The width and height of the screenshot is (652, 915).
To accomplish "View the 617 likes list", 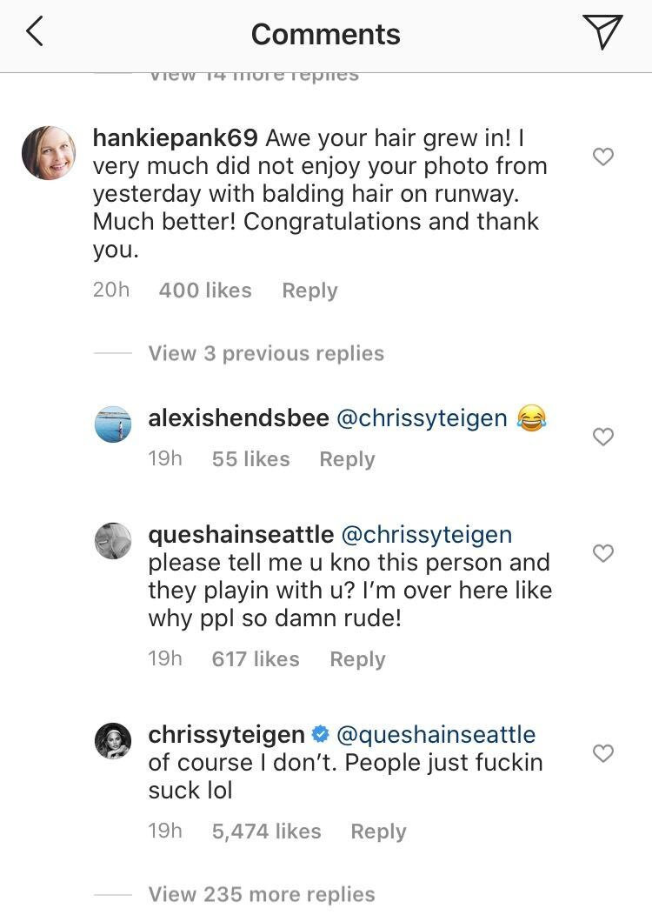I will pos(256,659).
